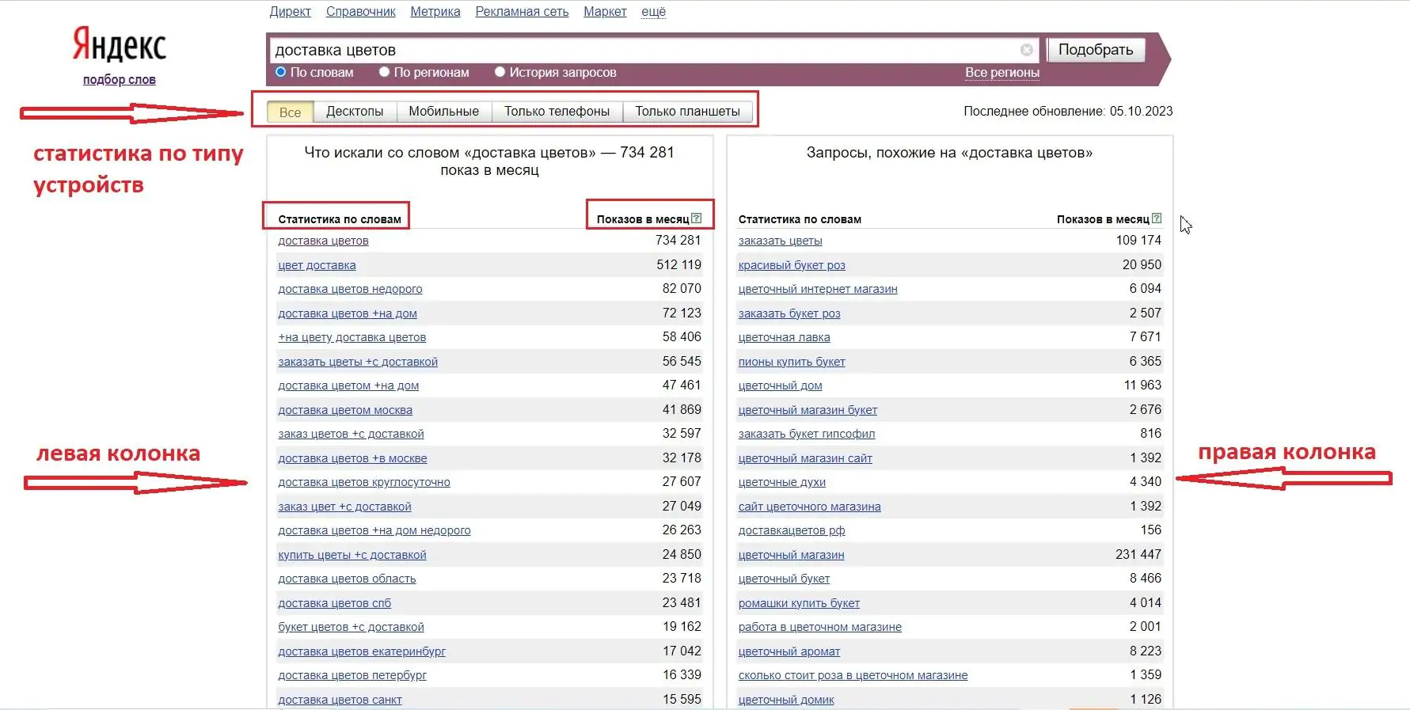This screenshot has width=1410, height=710.
Task: Open the "ромашки купить букет" query link
Action: click(799, 603)
